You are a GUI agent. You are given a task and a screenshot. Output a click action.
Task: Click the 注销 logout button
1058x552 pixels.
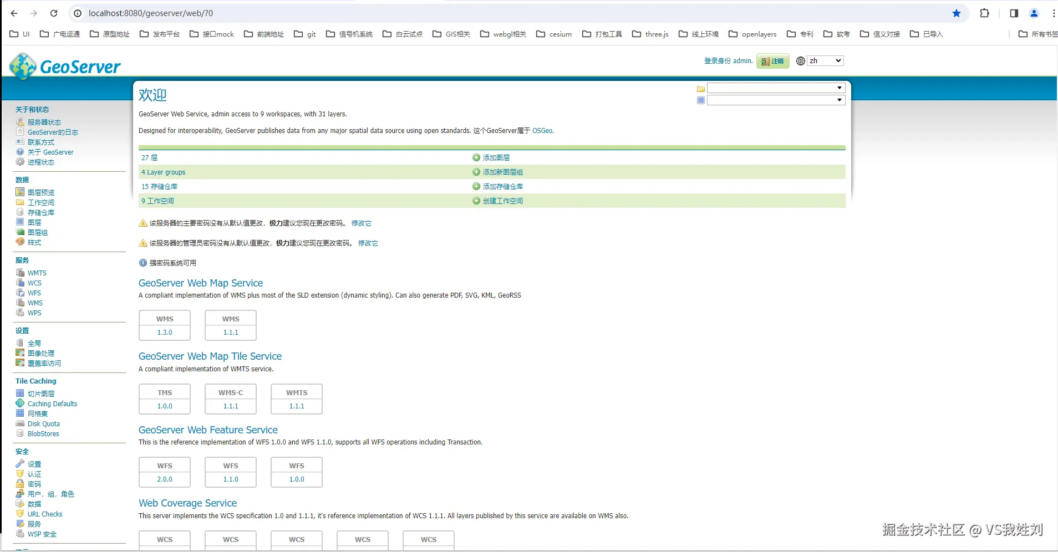click(773, 61)
